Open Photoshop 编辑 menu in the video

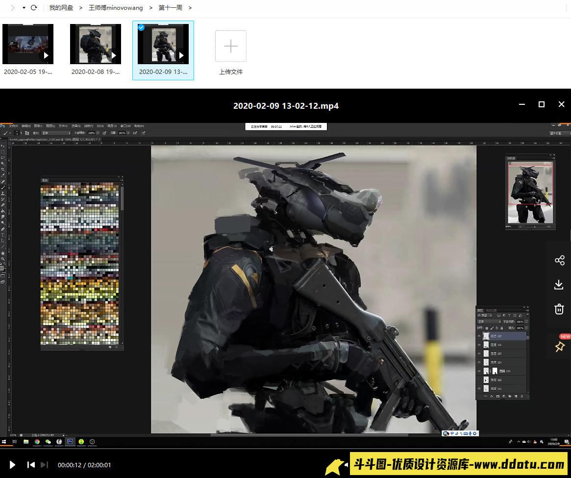pos(26,126)
